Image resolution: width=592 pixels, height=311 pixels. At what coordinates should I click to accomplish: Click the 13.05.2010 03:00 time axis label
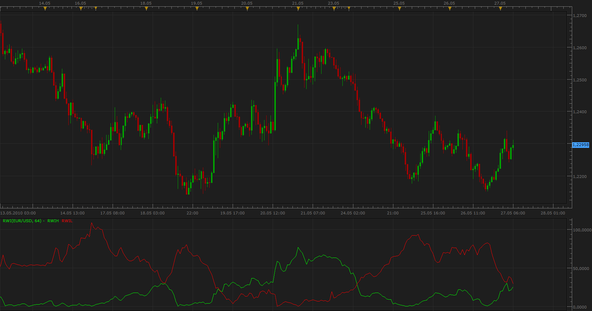click(18, 213)
